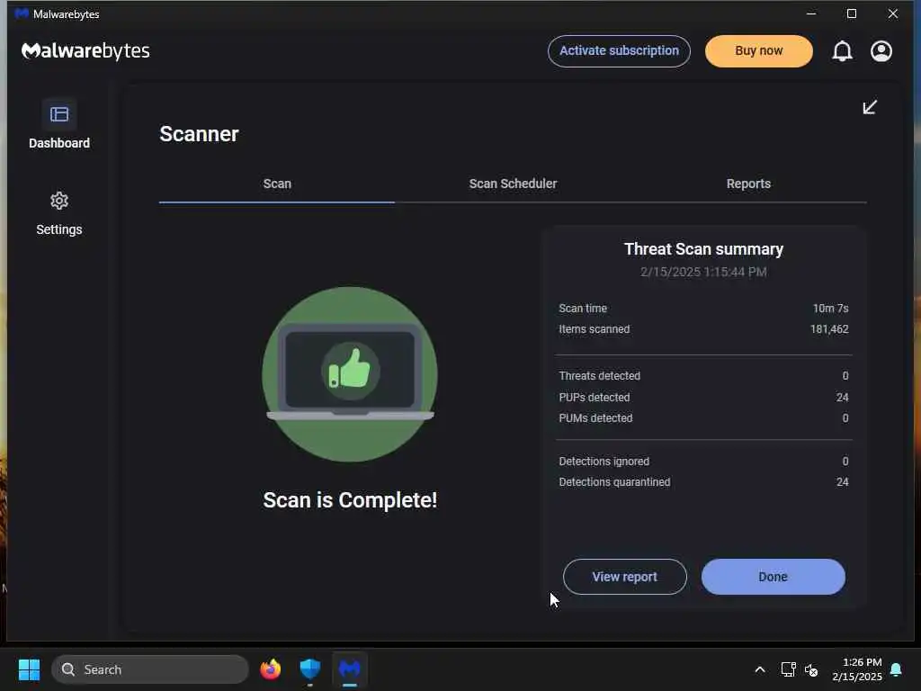Close the Malwarebytes window
Screen dimensions: 921x691
coord(893,13)
